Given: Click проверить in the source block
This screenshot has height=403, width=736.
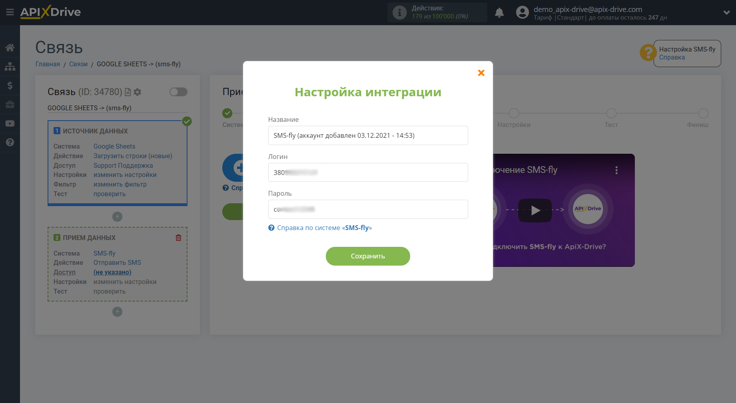Looking at the screenshot, I should pos(110,194).
